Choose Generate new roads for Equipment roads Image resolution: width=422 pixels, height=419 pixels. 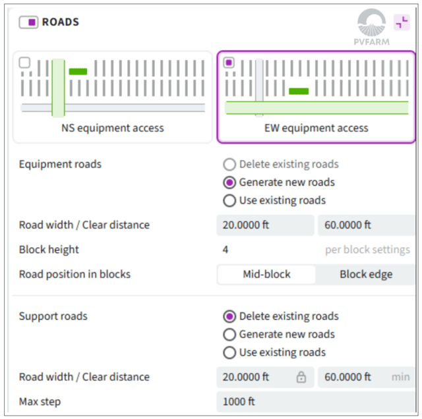coord(229,182)
